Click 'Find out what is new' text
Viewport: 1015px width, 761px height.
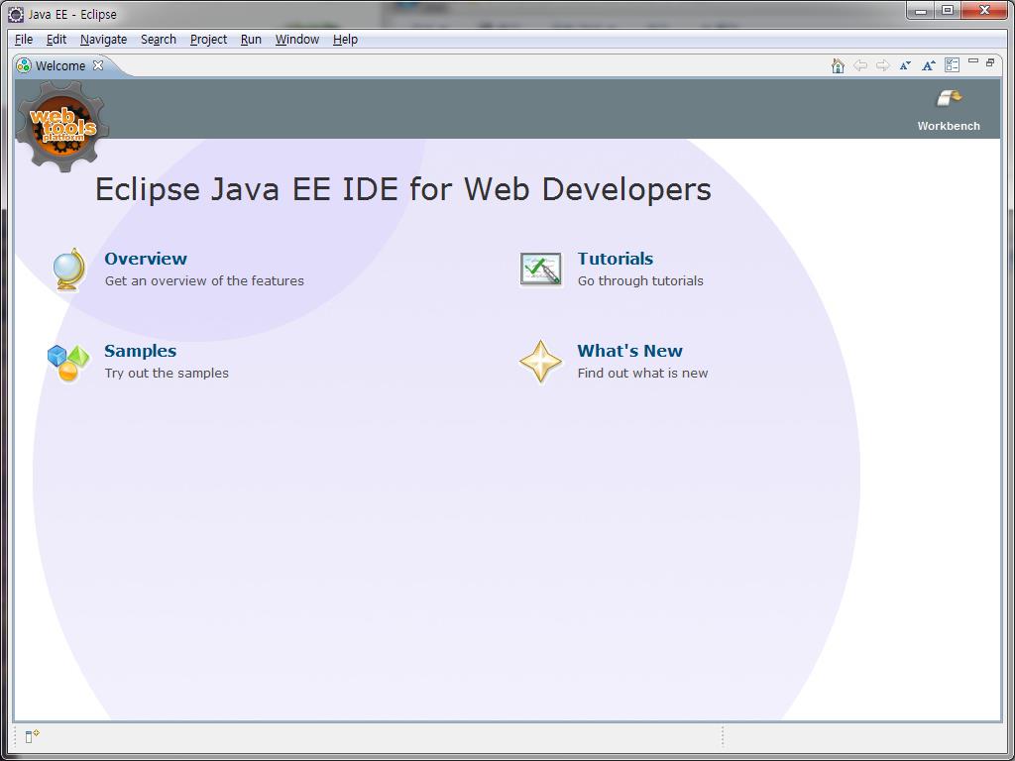click(x=642, y=374)
